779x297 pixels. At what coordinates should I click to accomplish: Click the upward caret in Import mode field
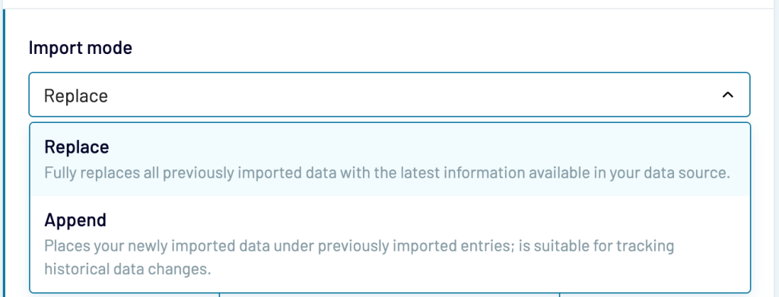727,95
